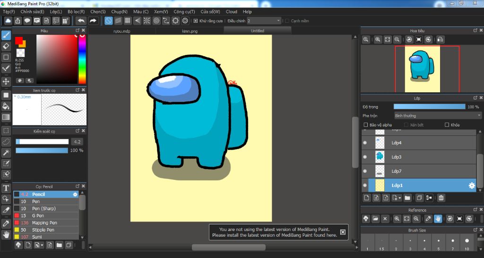Select the Eraser tool

click(6, 46)
